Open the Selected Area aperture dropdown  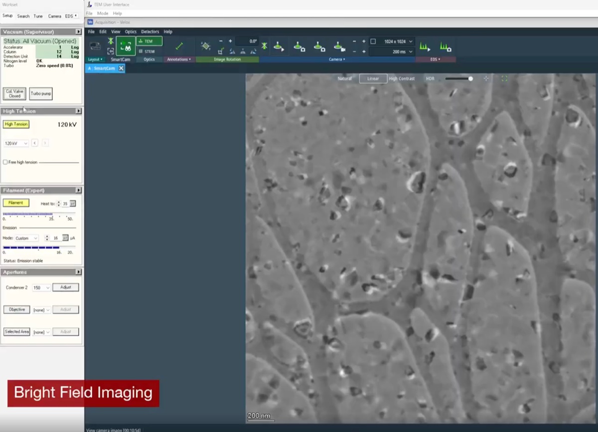pos(41,332)
